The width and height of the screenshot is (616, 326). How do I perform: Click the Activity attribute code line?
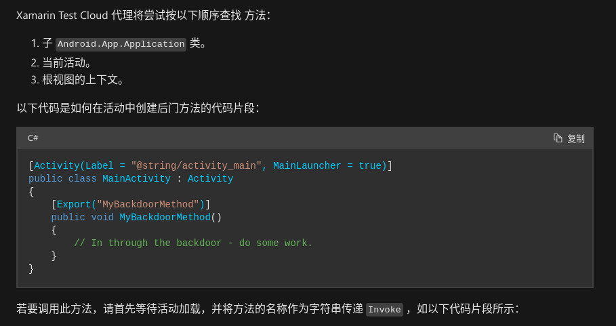pyautogui.click(x=211, y=166)
